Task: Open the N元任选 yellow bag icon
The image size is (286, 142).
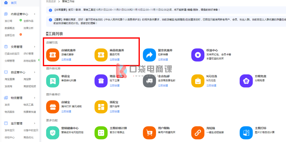Action: click(x=198, y=81)
